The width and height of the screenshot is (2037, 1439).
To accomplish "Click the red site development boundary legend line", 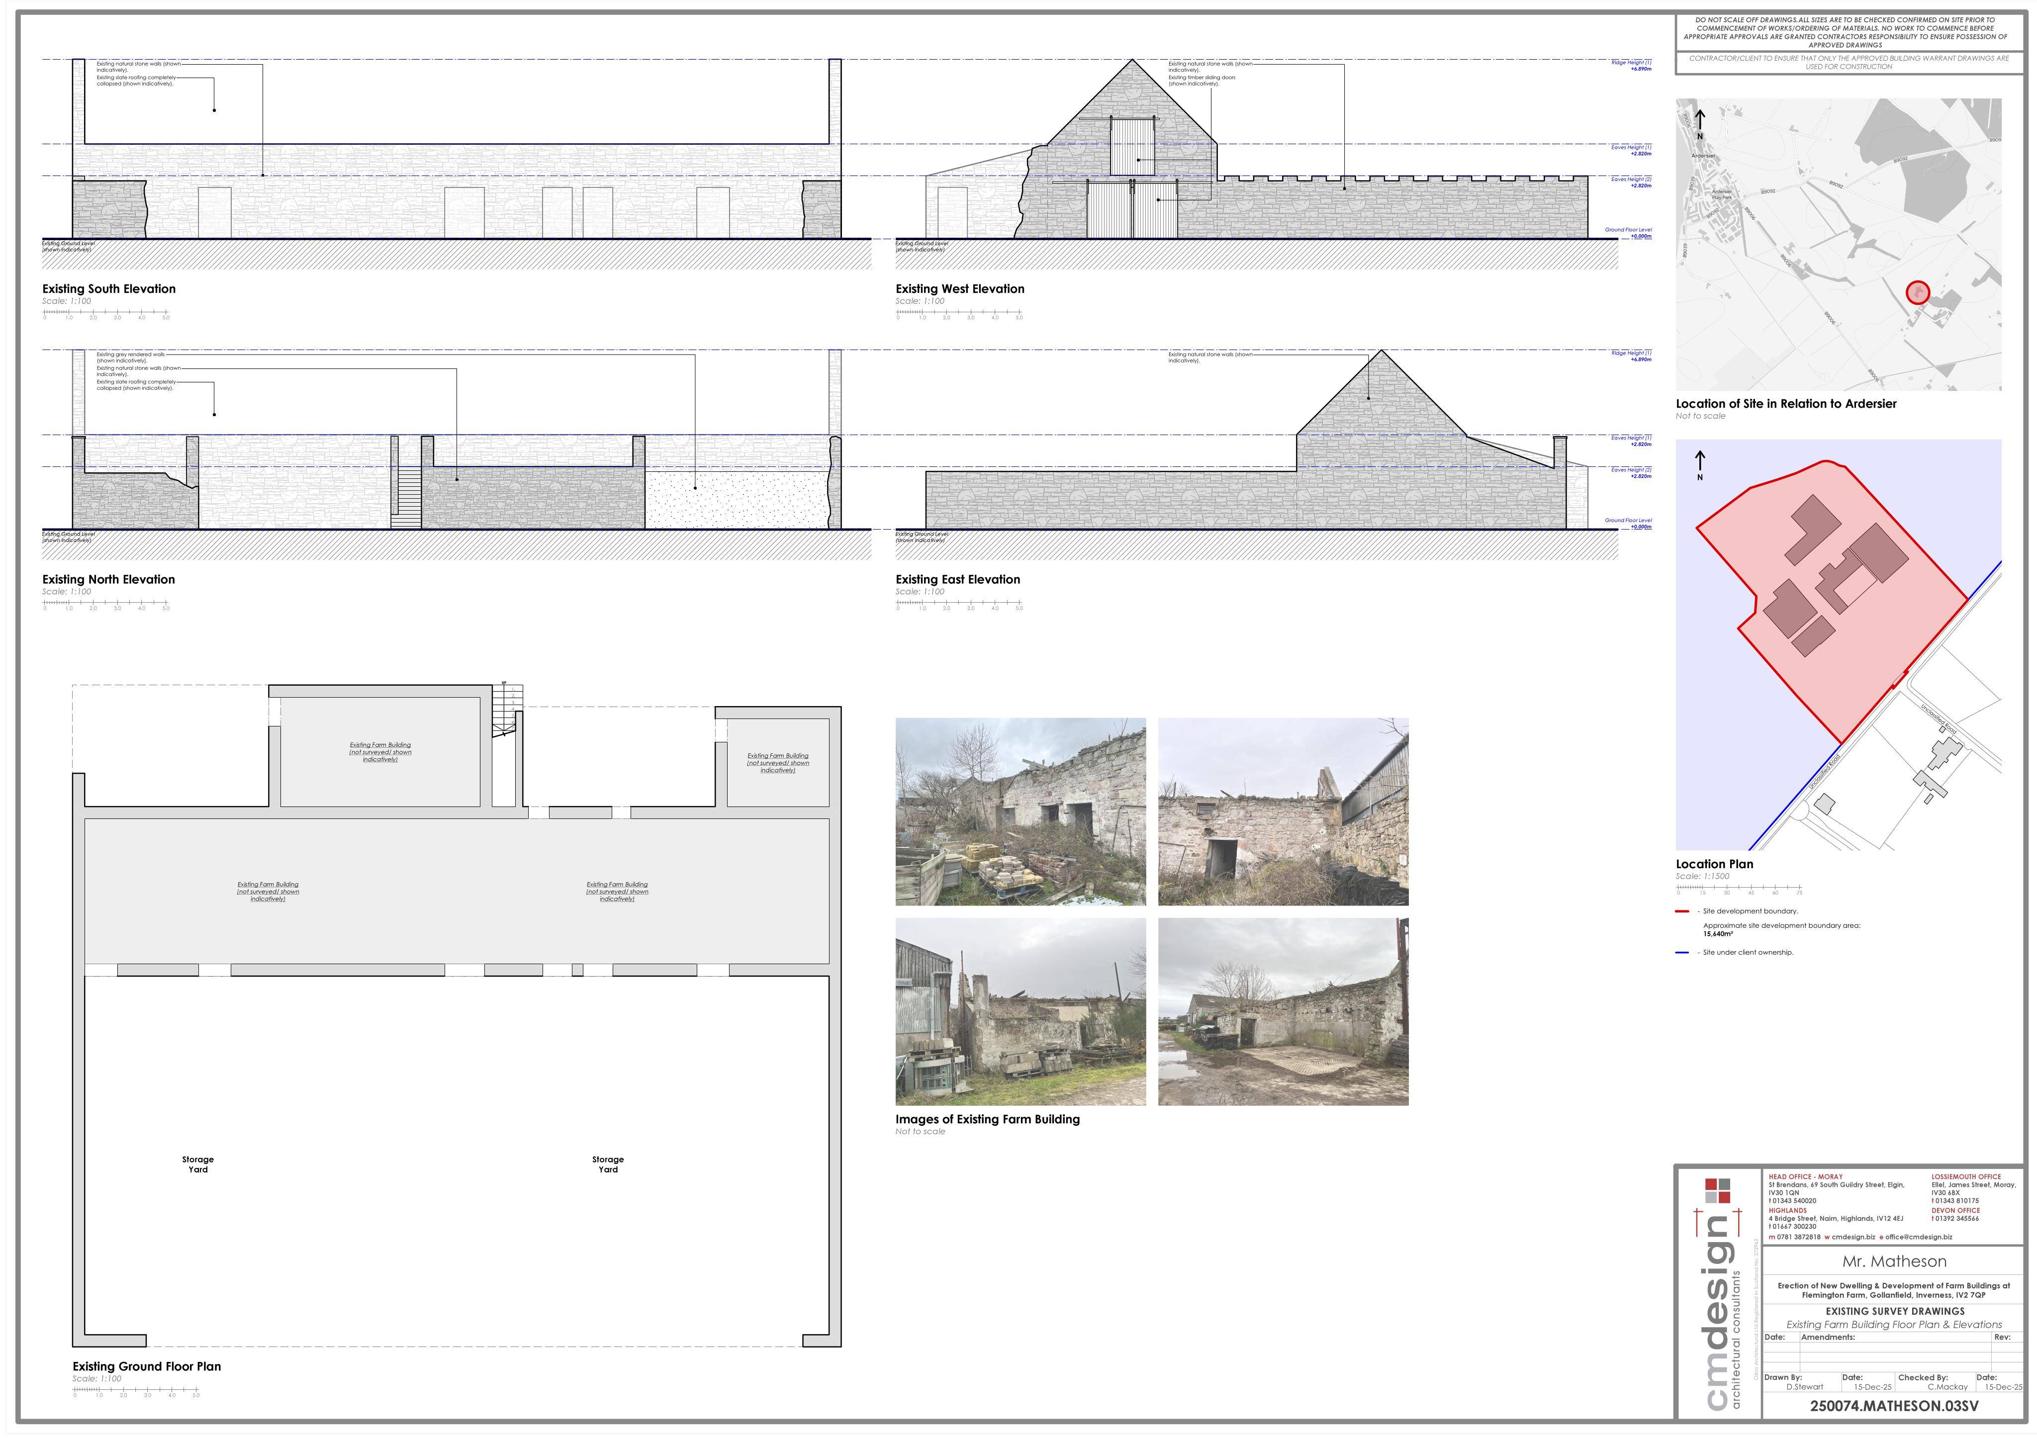I will pos(1682,911).
